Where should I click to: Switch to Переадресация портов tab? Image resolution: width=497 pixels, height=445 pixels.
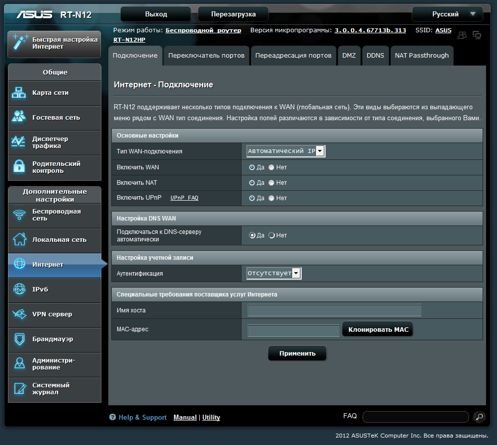click(x=293, y=56)
